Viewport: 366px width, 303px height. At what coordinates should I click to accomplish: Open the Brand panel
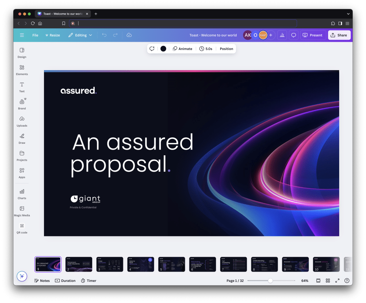[22, 104]
